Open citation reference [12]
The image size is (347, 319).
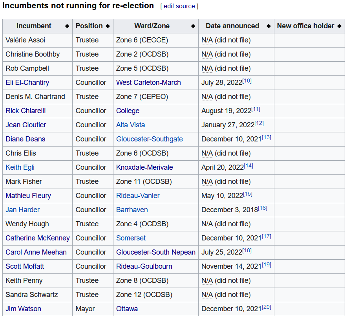259,123
